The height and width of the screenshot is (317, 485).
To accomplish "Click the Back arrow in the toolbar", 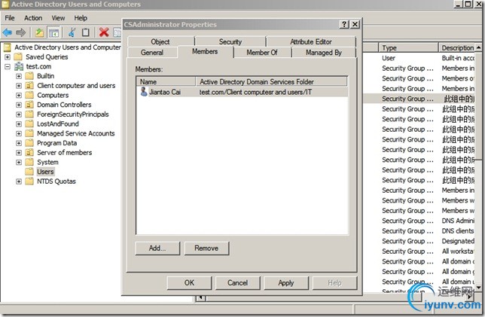I will 7,32.
